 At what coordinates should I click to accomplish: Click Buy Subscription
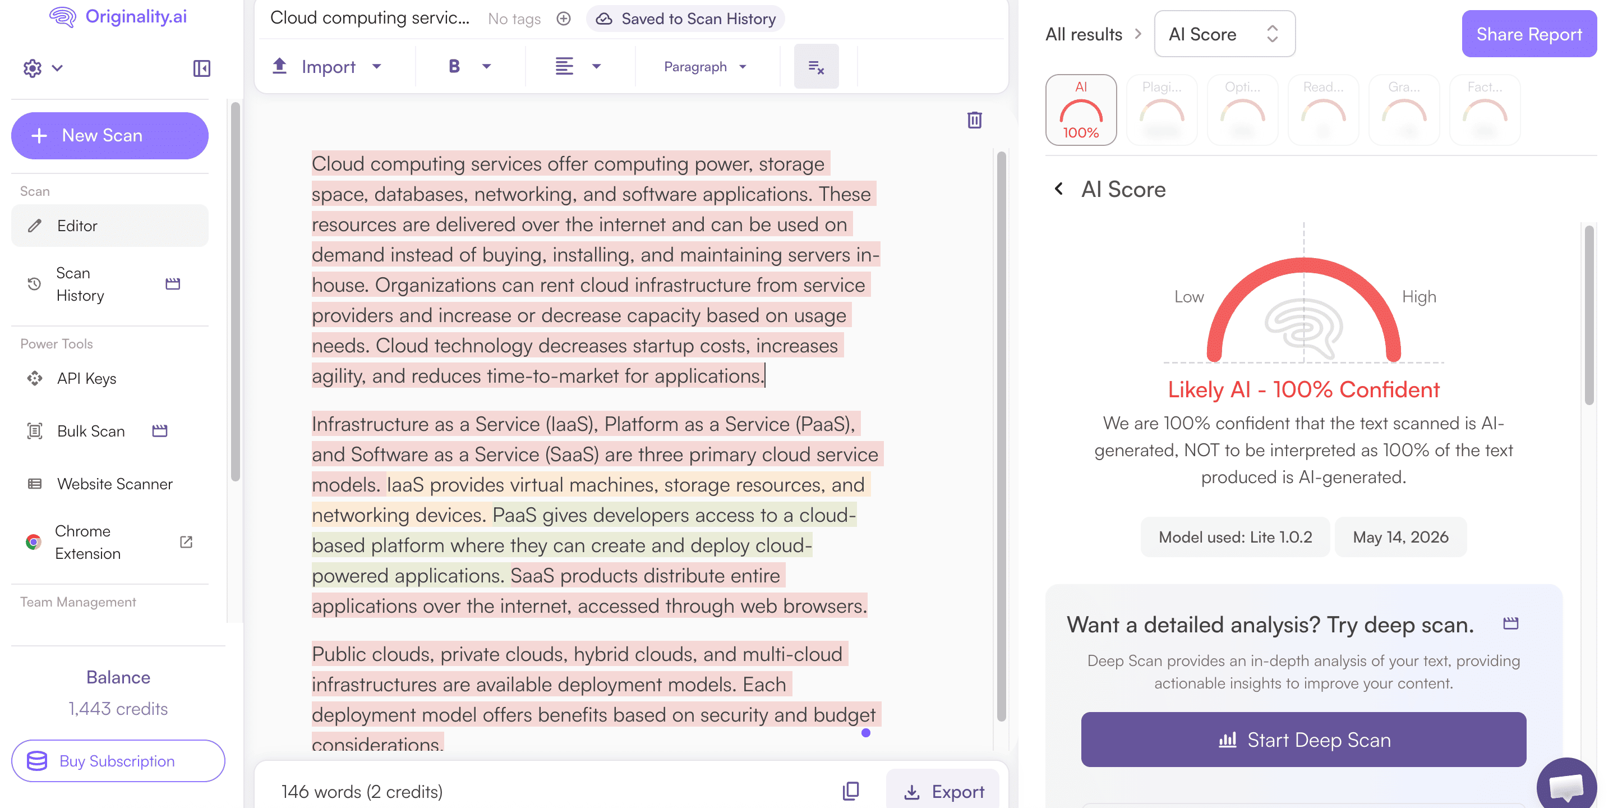coord(118,760)
